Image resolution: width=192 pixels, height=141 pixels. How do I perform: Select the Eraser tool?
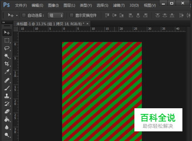pos(7,111)
